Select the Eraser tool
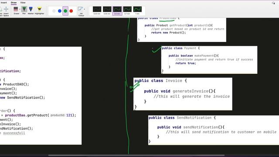Image resolution: width=279 pixels, height=157 pixels. point(16,10)
